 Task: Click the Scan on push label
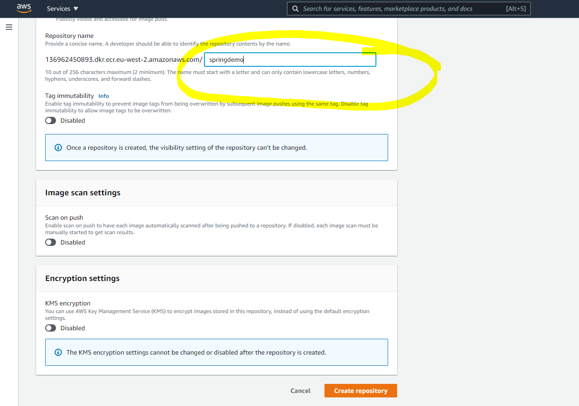[64, 217]
